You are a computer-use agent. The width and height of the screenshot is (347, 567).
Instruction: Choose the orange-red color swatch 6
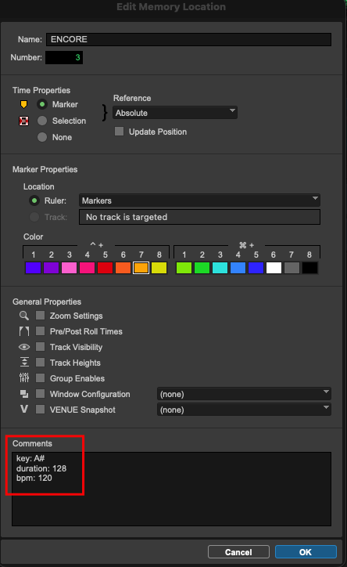[x=123, y=268]
